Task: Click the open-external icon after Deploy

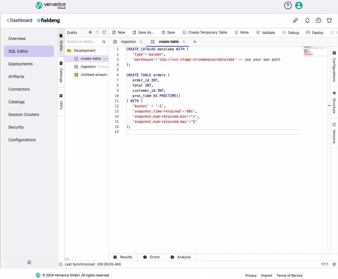Action: click(333, 33)
